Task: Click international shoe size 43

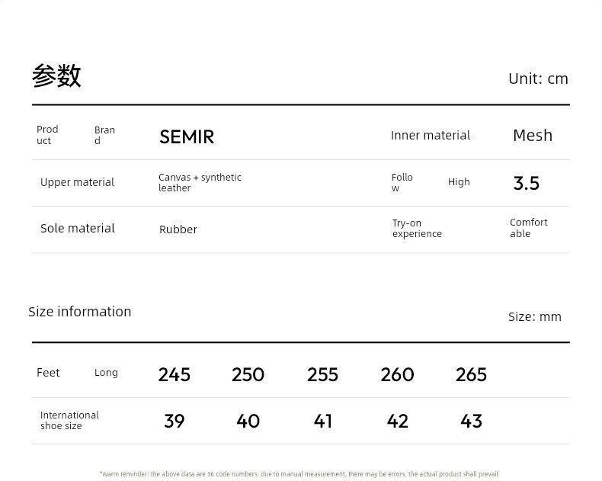Action: pyautogui.click(x=472, y=421)
